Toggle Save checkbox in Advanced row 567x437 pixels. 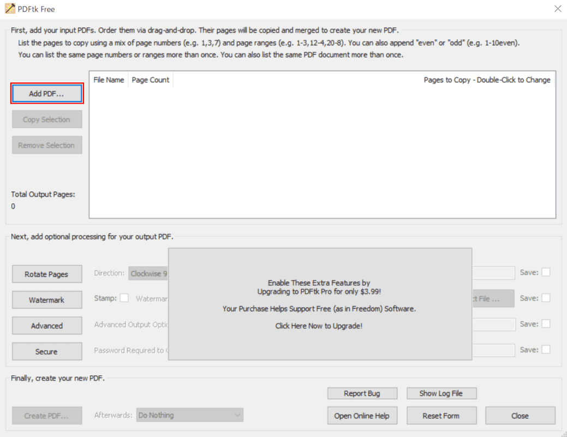click(x=546, y=324)
